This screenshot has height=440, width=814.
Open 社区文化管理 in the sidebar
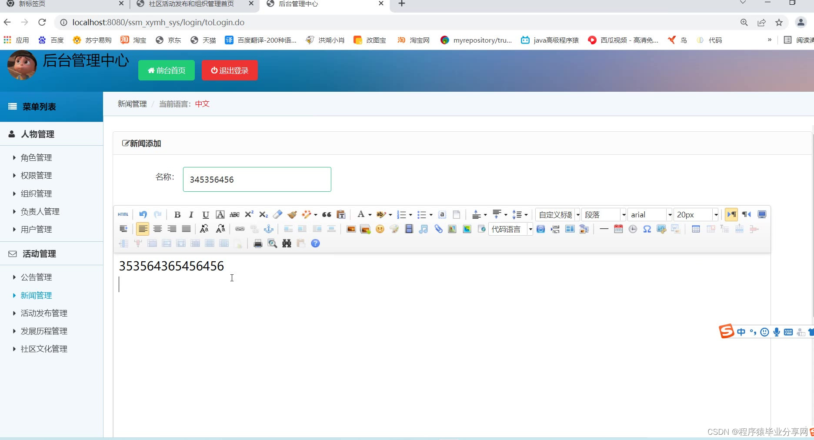(44, 349)
